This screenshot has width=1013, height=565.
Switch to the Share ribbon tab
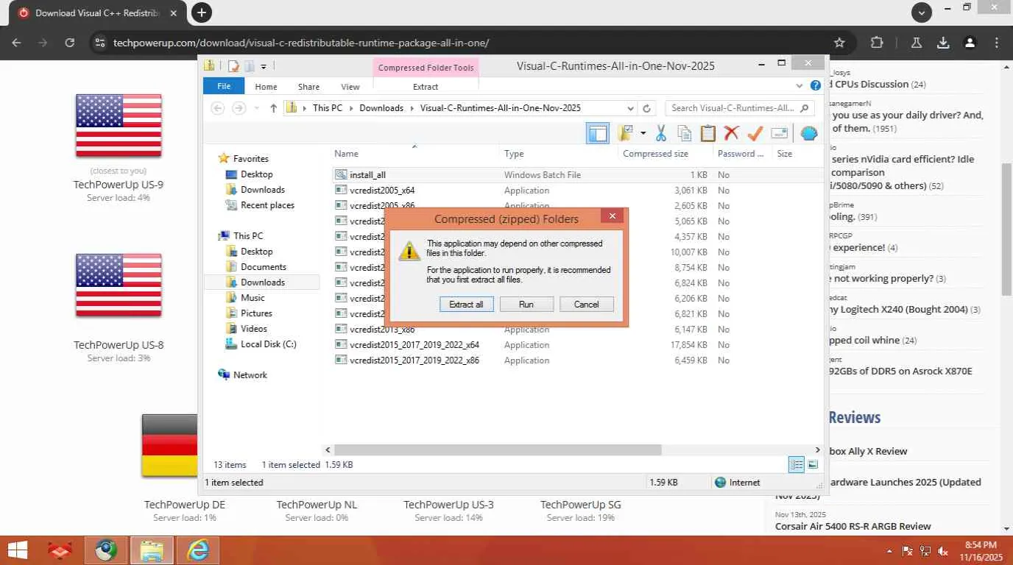pyautogui.click(x=308, y=87)
